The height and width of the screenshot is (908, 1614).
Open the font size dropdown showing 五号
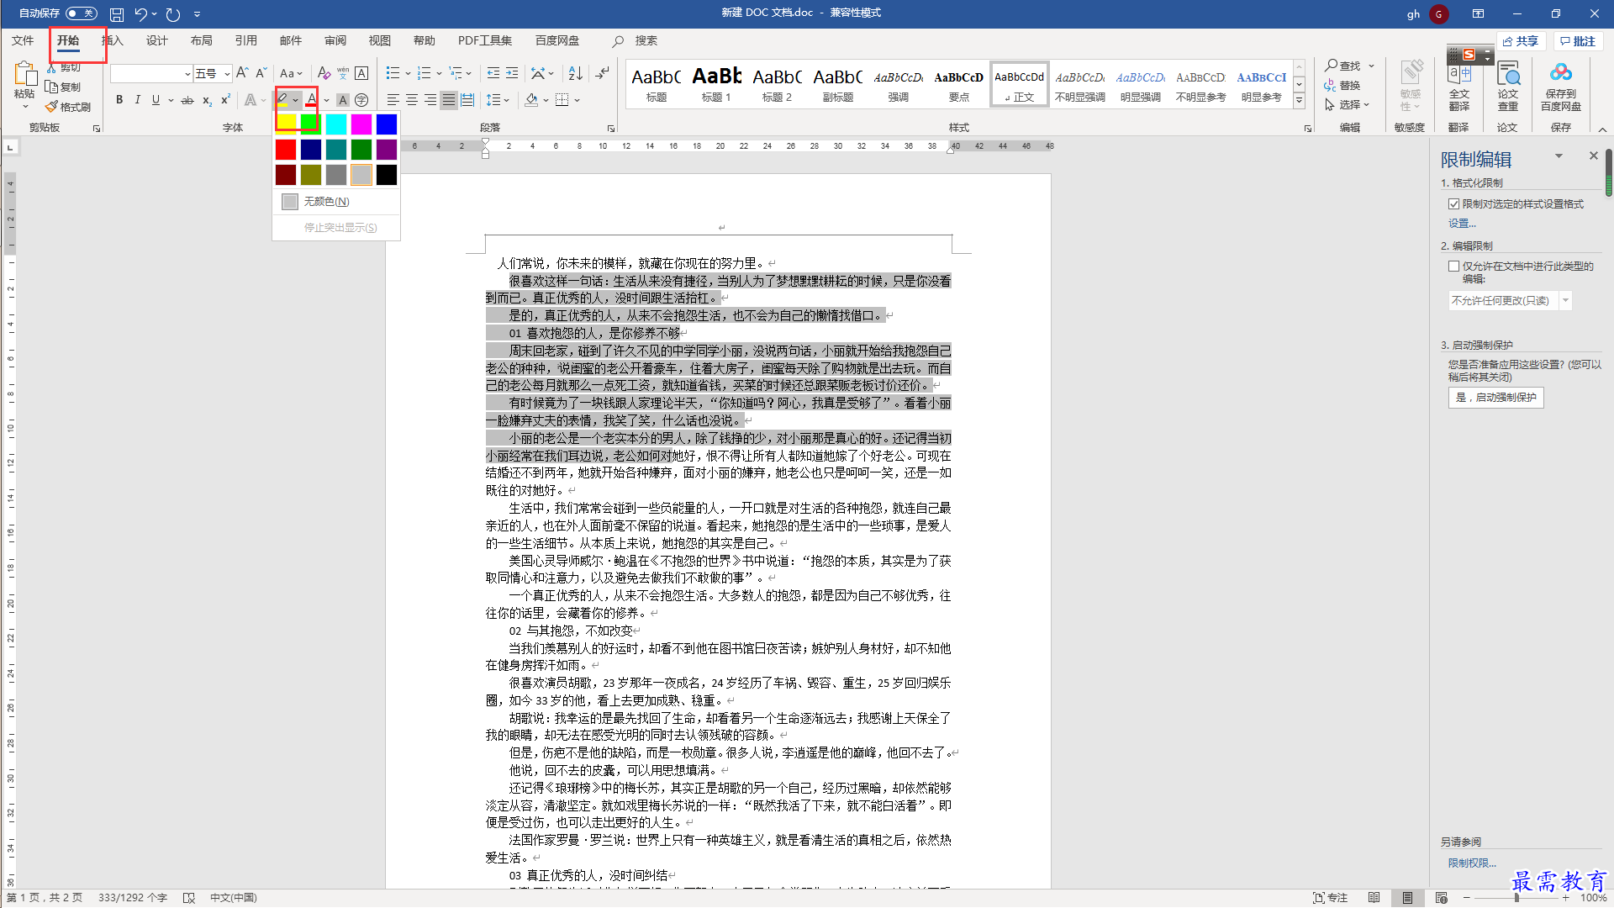pyautogui.click(x=227, y=74)
